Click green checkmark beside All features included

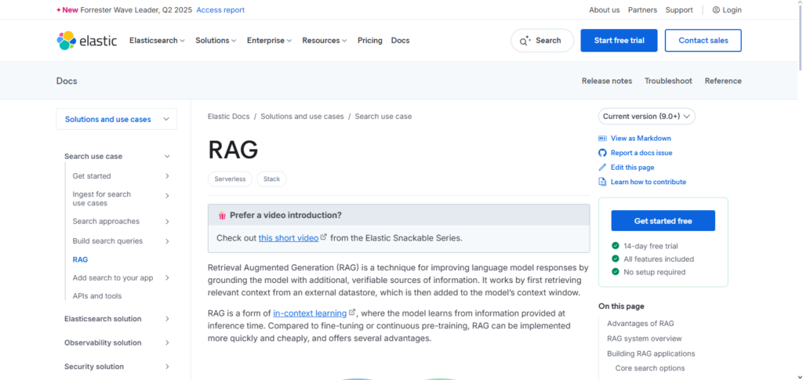[616, 259]
